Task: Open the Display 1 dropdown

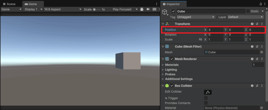Action: pos(33,9)
